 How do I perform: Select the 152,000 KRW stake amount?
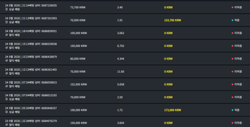tap(78, 84)
